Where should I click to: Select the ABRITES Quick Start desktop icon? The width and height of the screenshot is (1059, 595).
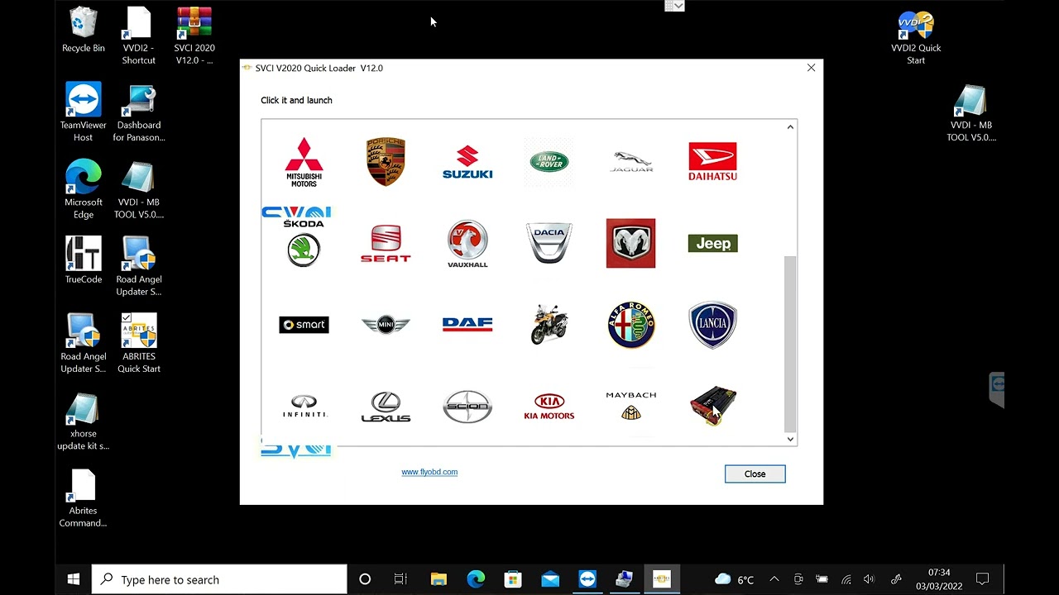[x=139, y=344]
